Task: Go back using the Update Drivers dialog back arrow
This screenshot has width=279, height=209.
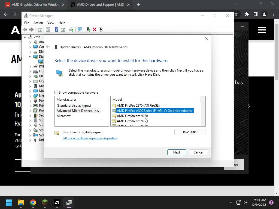Action: (48, 47)
